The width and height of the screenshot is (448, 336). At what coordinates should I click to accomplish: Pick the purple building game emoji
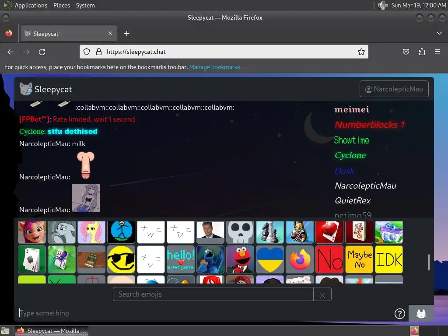click(389, 232)
